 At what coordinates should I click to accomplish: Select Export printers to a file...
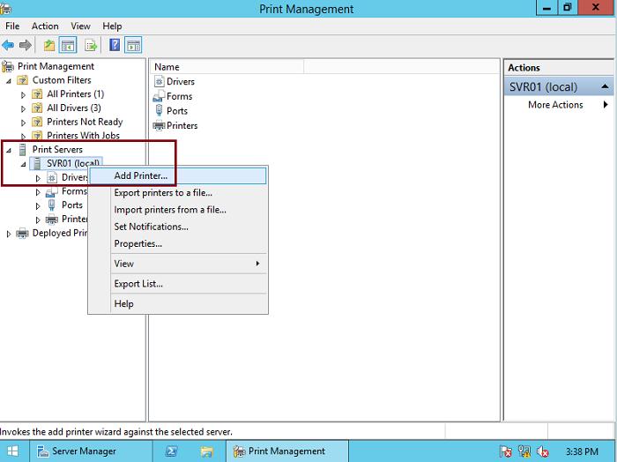[163, 193]
